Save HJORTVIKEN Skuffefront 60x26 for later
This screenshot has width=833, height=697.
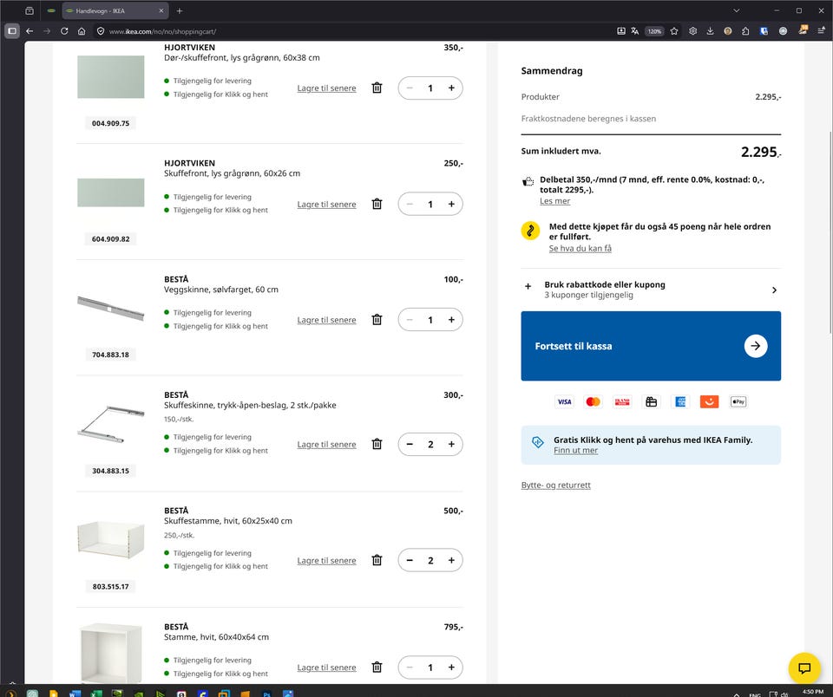click(x=327, y=205)
